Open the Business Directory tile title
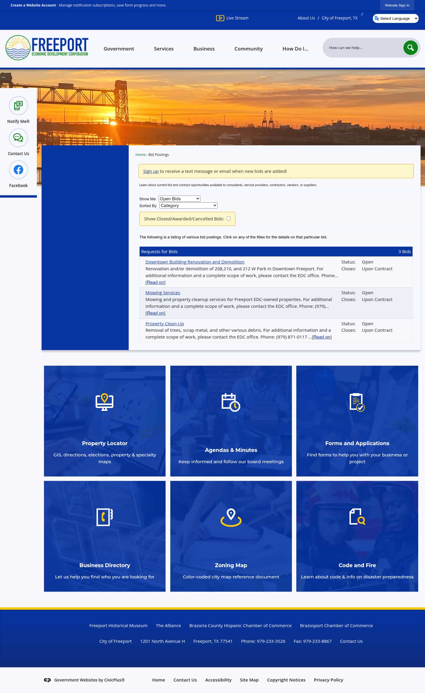This screenshot has width=425, height=693. 104,565
